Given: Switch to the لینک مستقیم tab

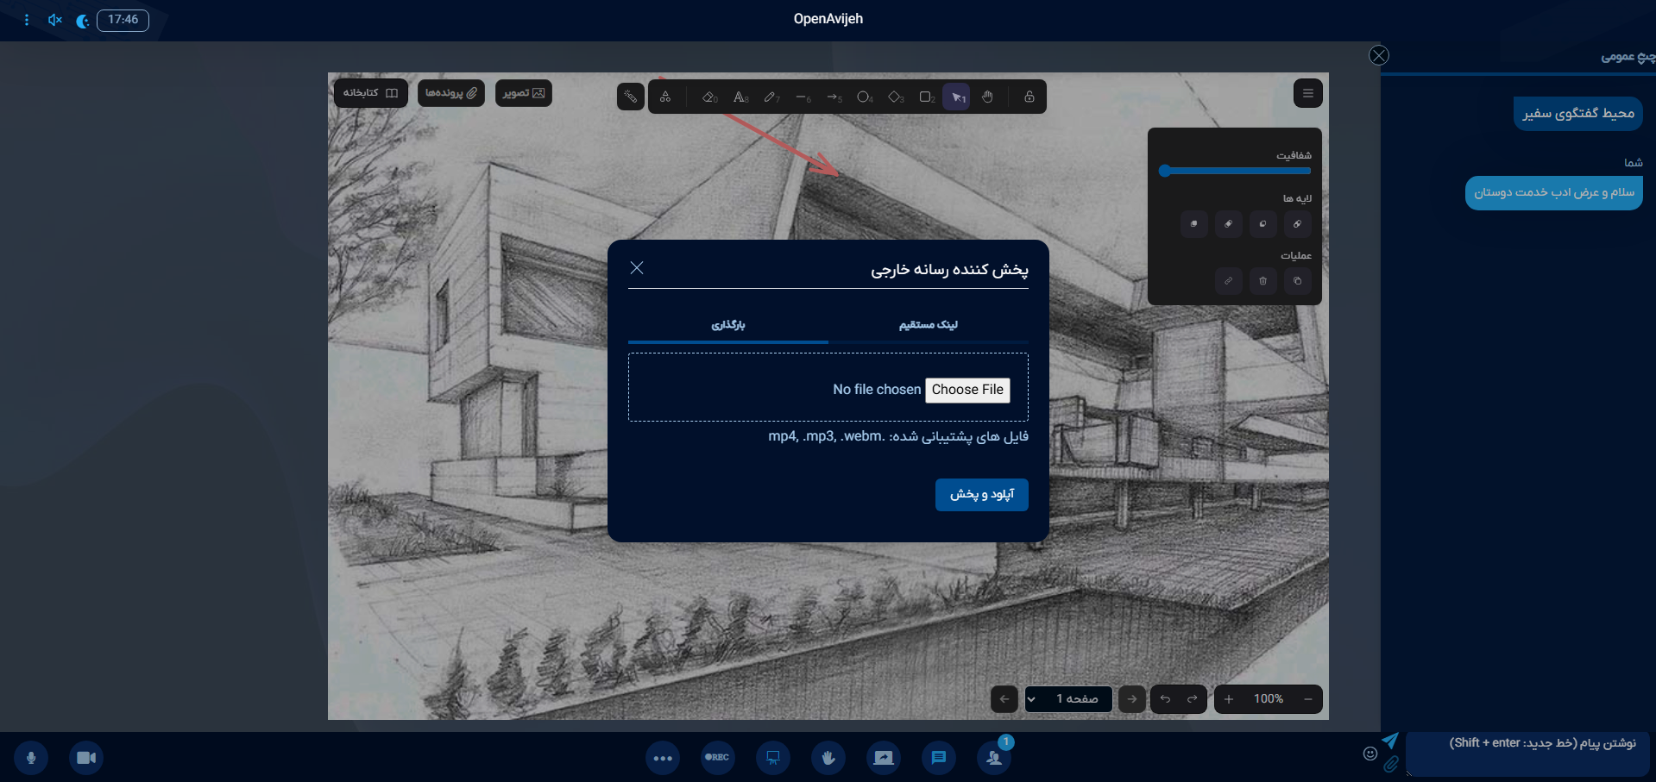Looking at the screenshot, I should pyautogui.click(x=929, y=325).
